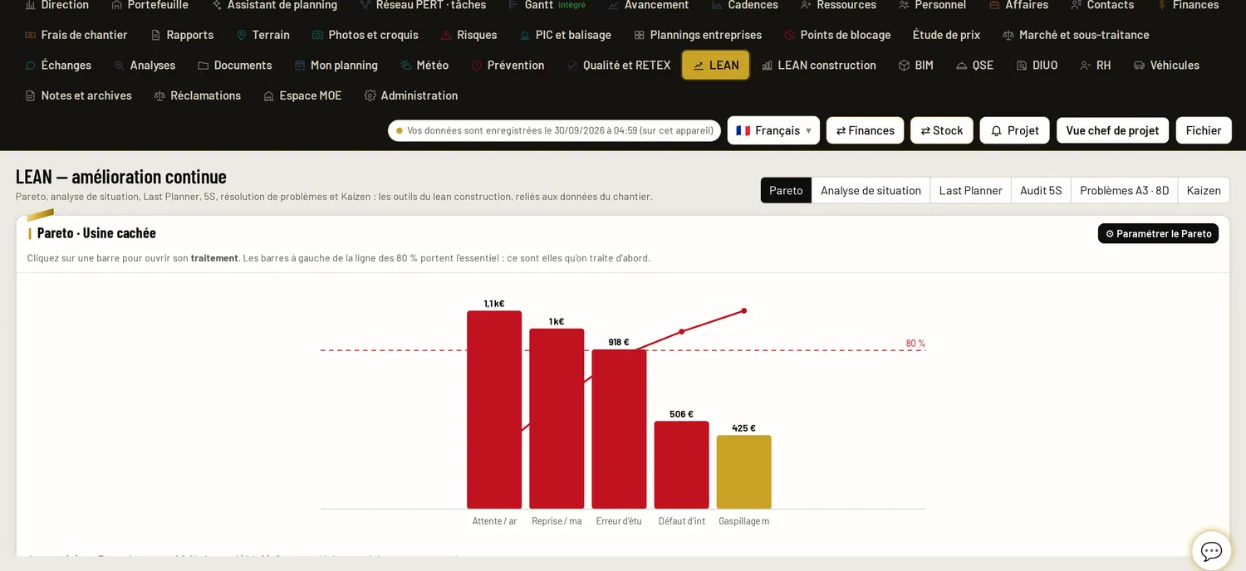Click the Espace MOE building icon

click(269, 95)
